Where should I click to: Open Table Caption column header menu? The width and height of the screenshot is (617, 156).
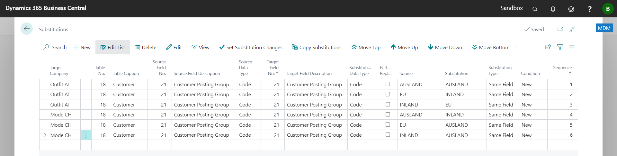126,73
